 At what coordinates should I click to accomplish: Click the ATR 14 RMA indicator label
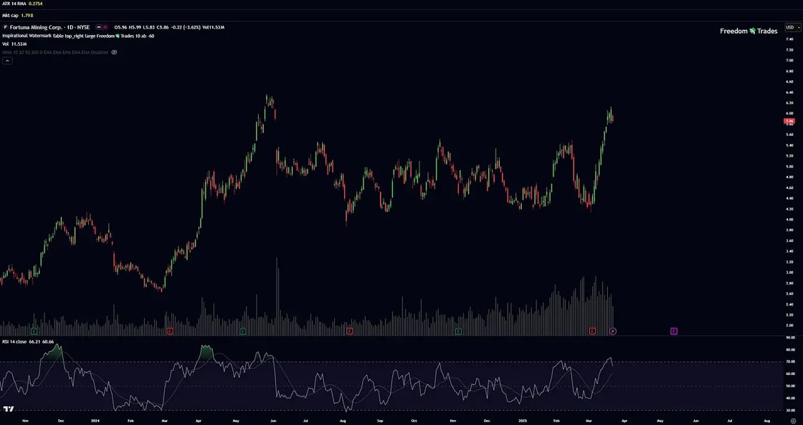tap(14, 4)
